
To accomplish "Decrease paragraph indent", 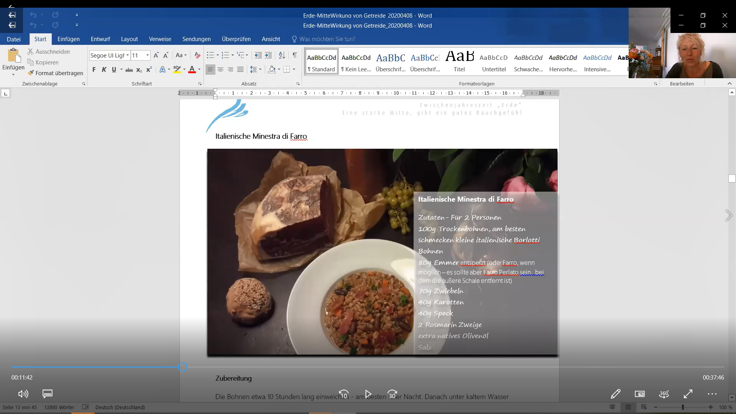I will click(258, 55).
